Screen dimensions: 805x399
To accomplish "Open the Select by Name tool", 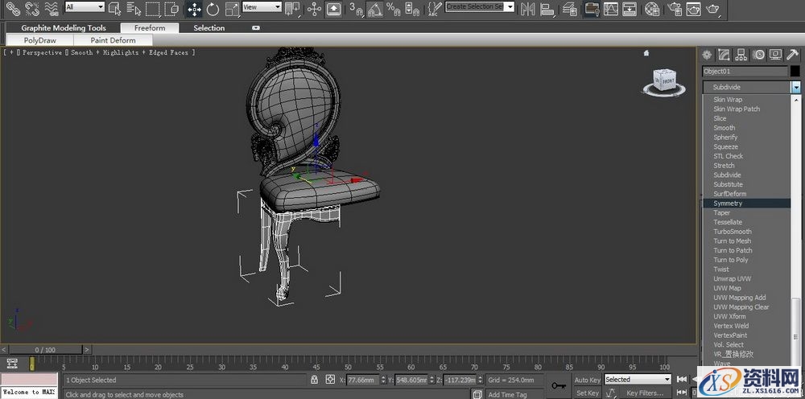I will [x=133, y=9].
